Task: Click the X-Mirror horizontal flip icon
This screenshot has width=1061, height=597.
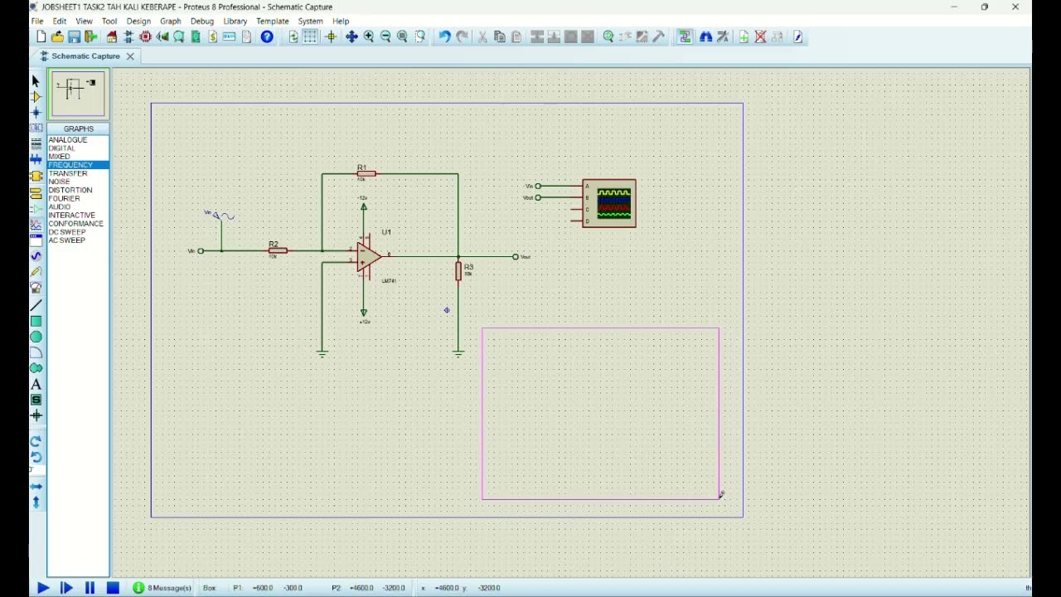Action: (x=36, y=487)
